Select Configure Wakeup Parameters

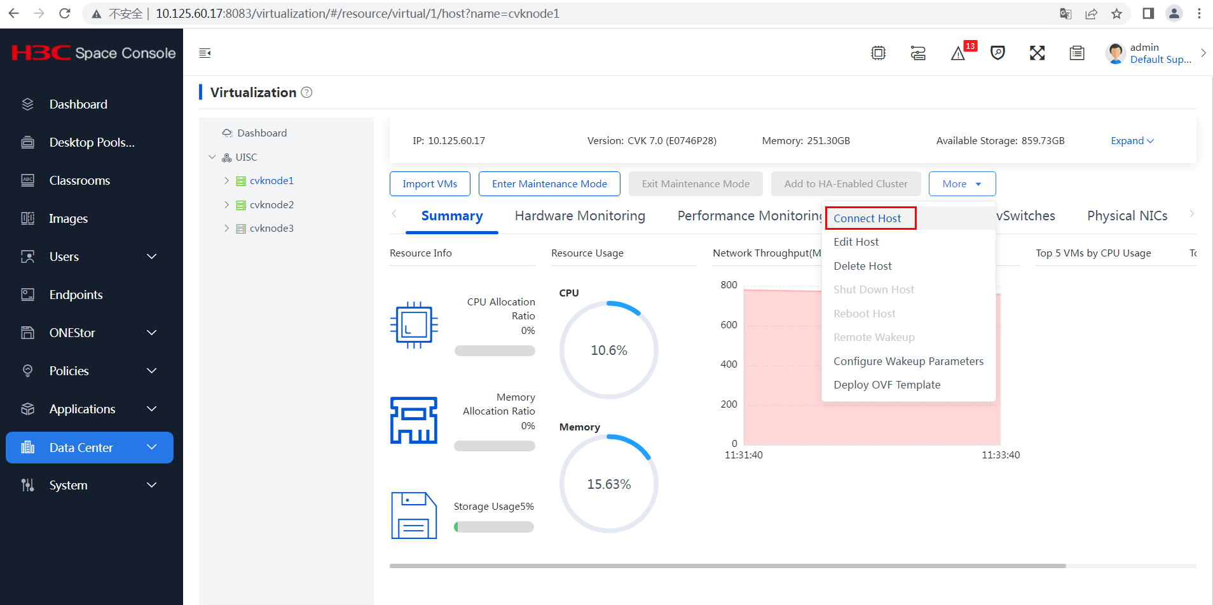coord(908,361)
